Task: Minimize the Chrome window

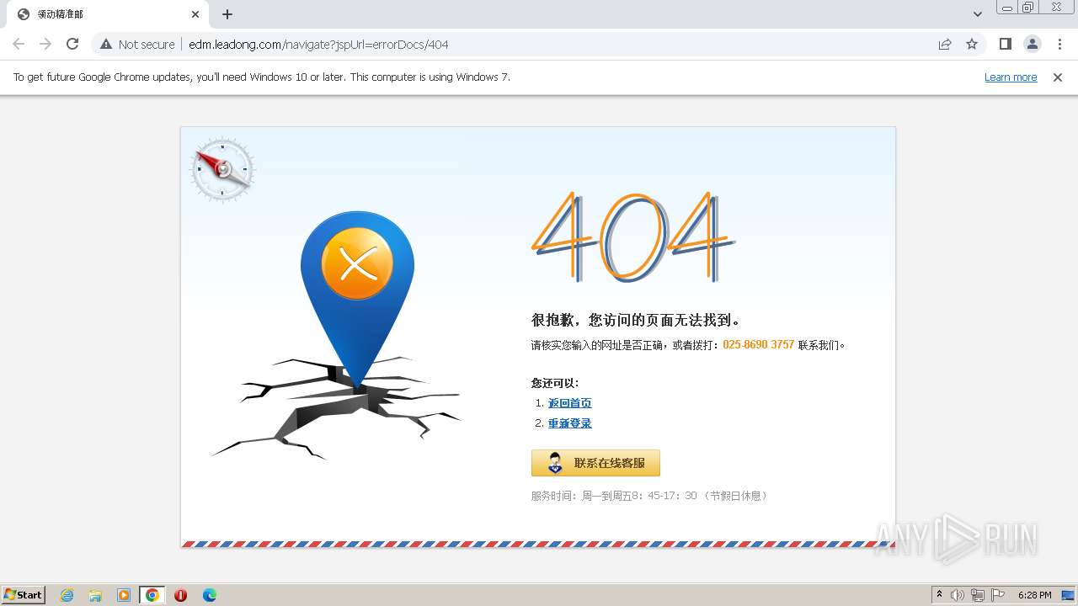Action: click(x=1006, y=8)
